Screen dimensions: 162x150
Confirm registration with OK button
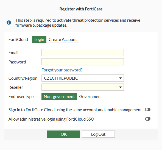point(64,134)
